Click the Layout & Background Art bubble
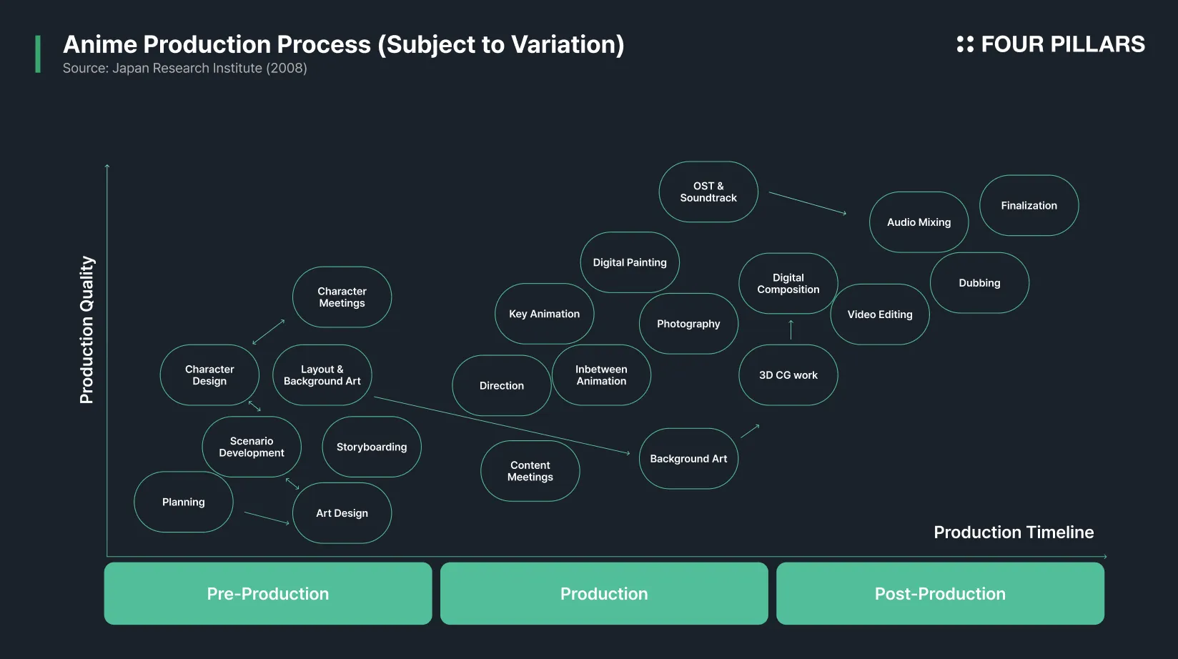 pos(322,375)
